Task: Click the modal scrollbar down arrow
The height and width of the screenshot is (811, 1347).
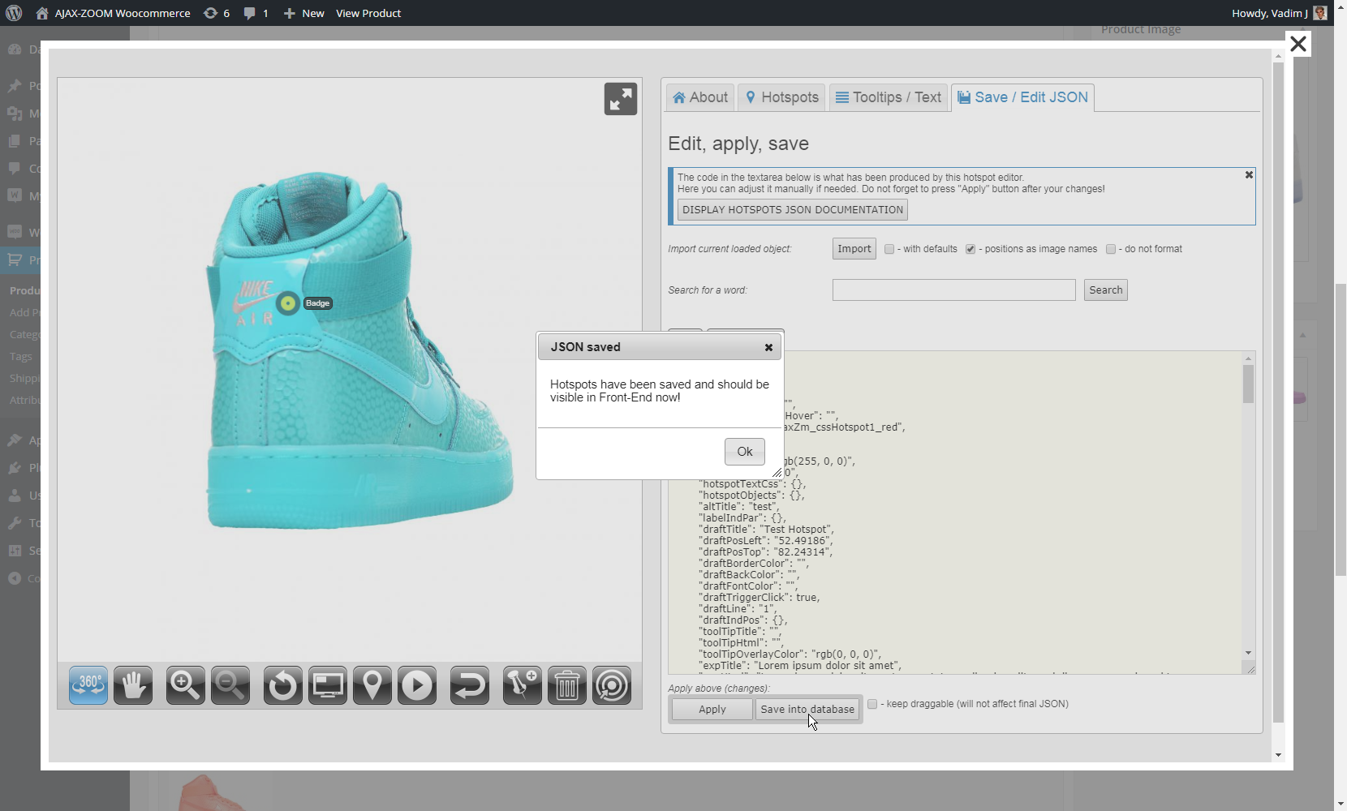Action: pyautogui.click(x=1279, y=755)
